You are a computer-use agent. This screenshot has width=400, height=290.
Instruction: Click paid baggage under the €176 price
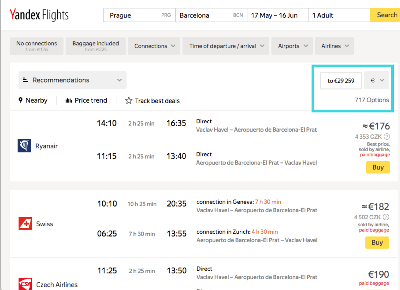pyautogui.click(x=375, y=155)
